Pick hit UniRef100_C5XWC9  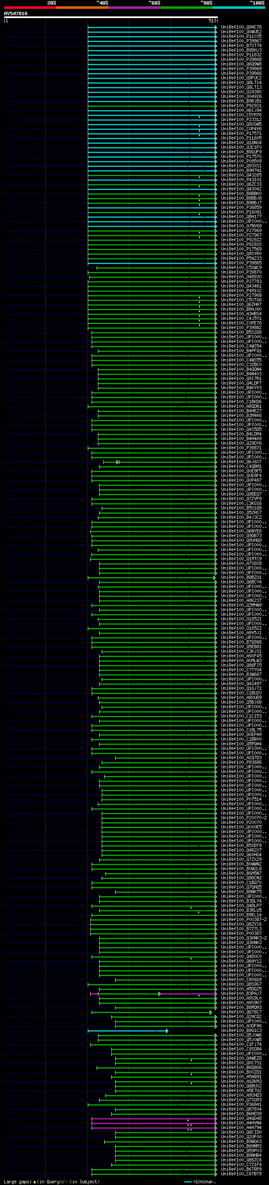pyautogui.click(x=241, y=267)
